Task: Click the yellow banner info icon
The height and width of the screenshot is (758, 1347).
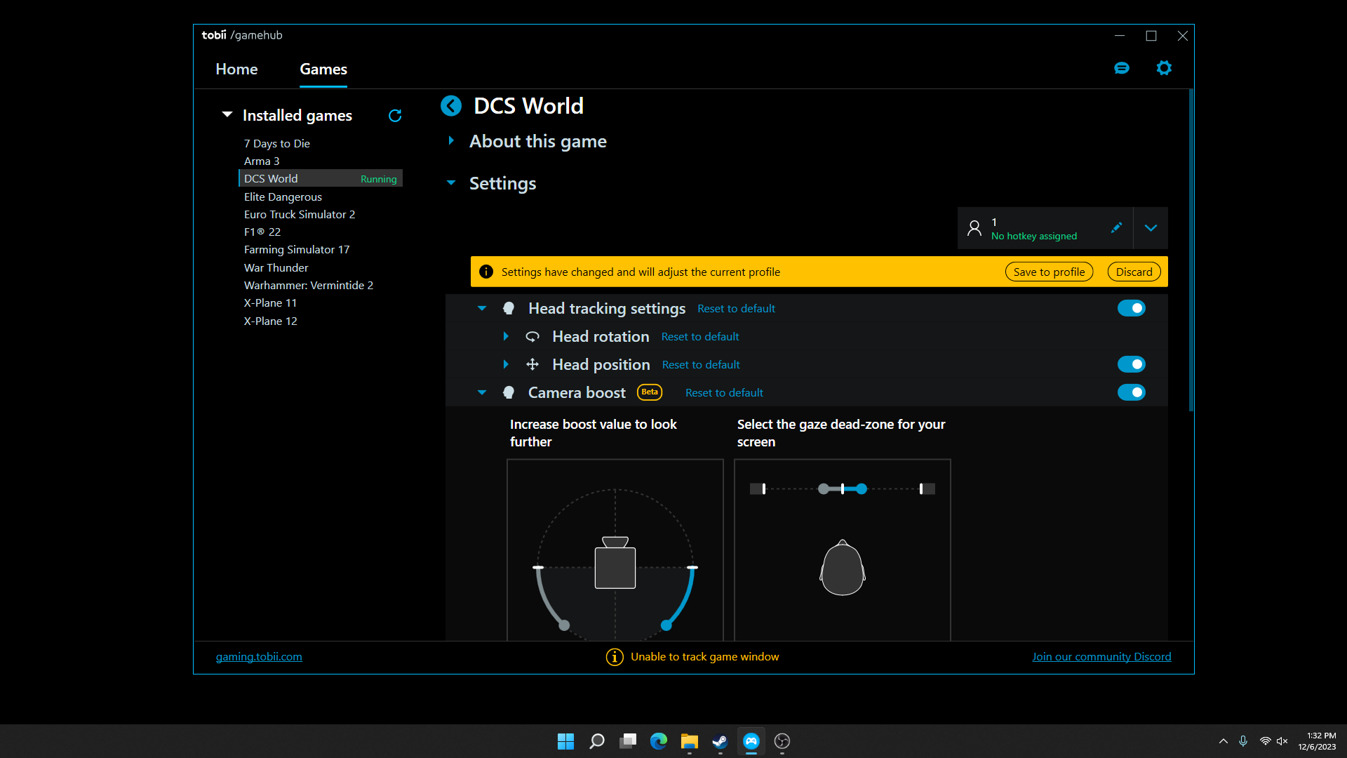Action: [x=486, y=272]
